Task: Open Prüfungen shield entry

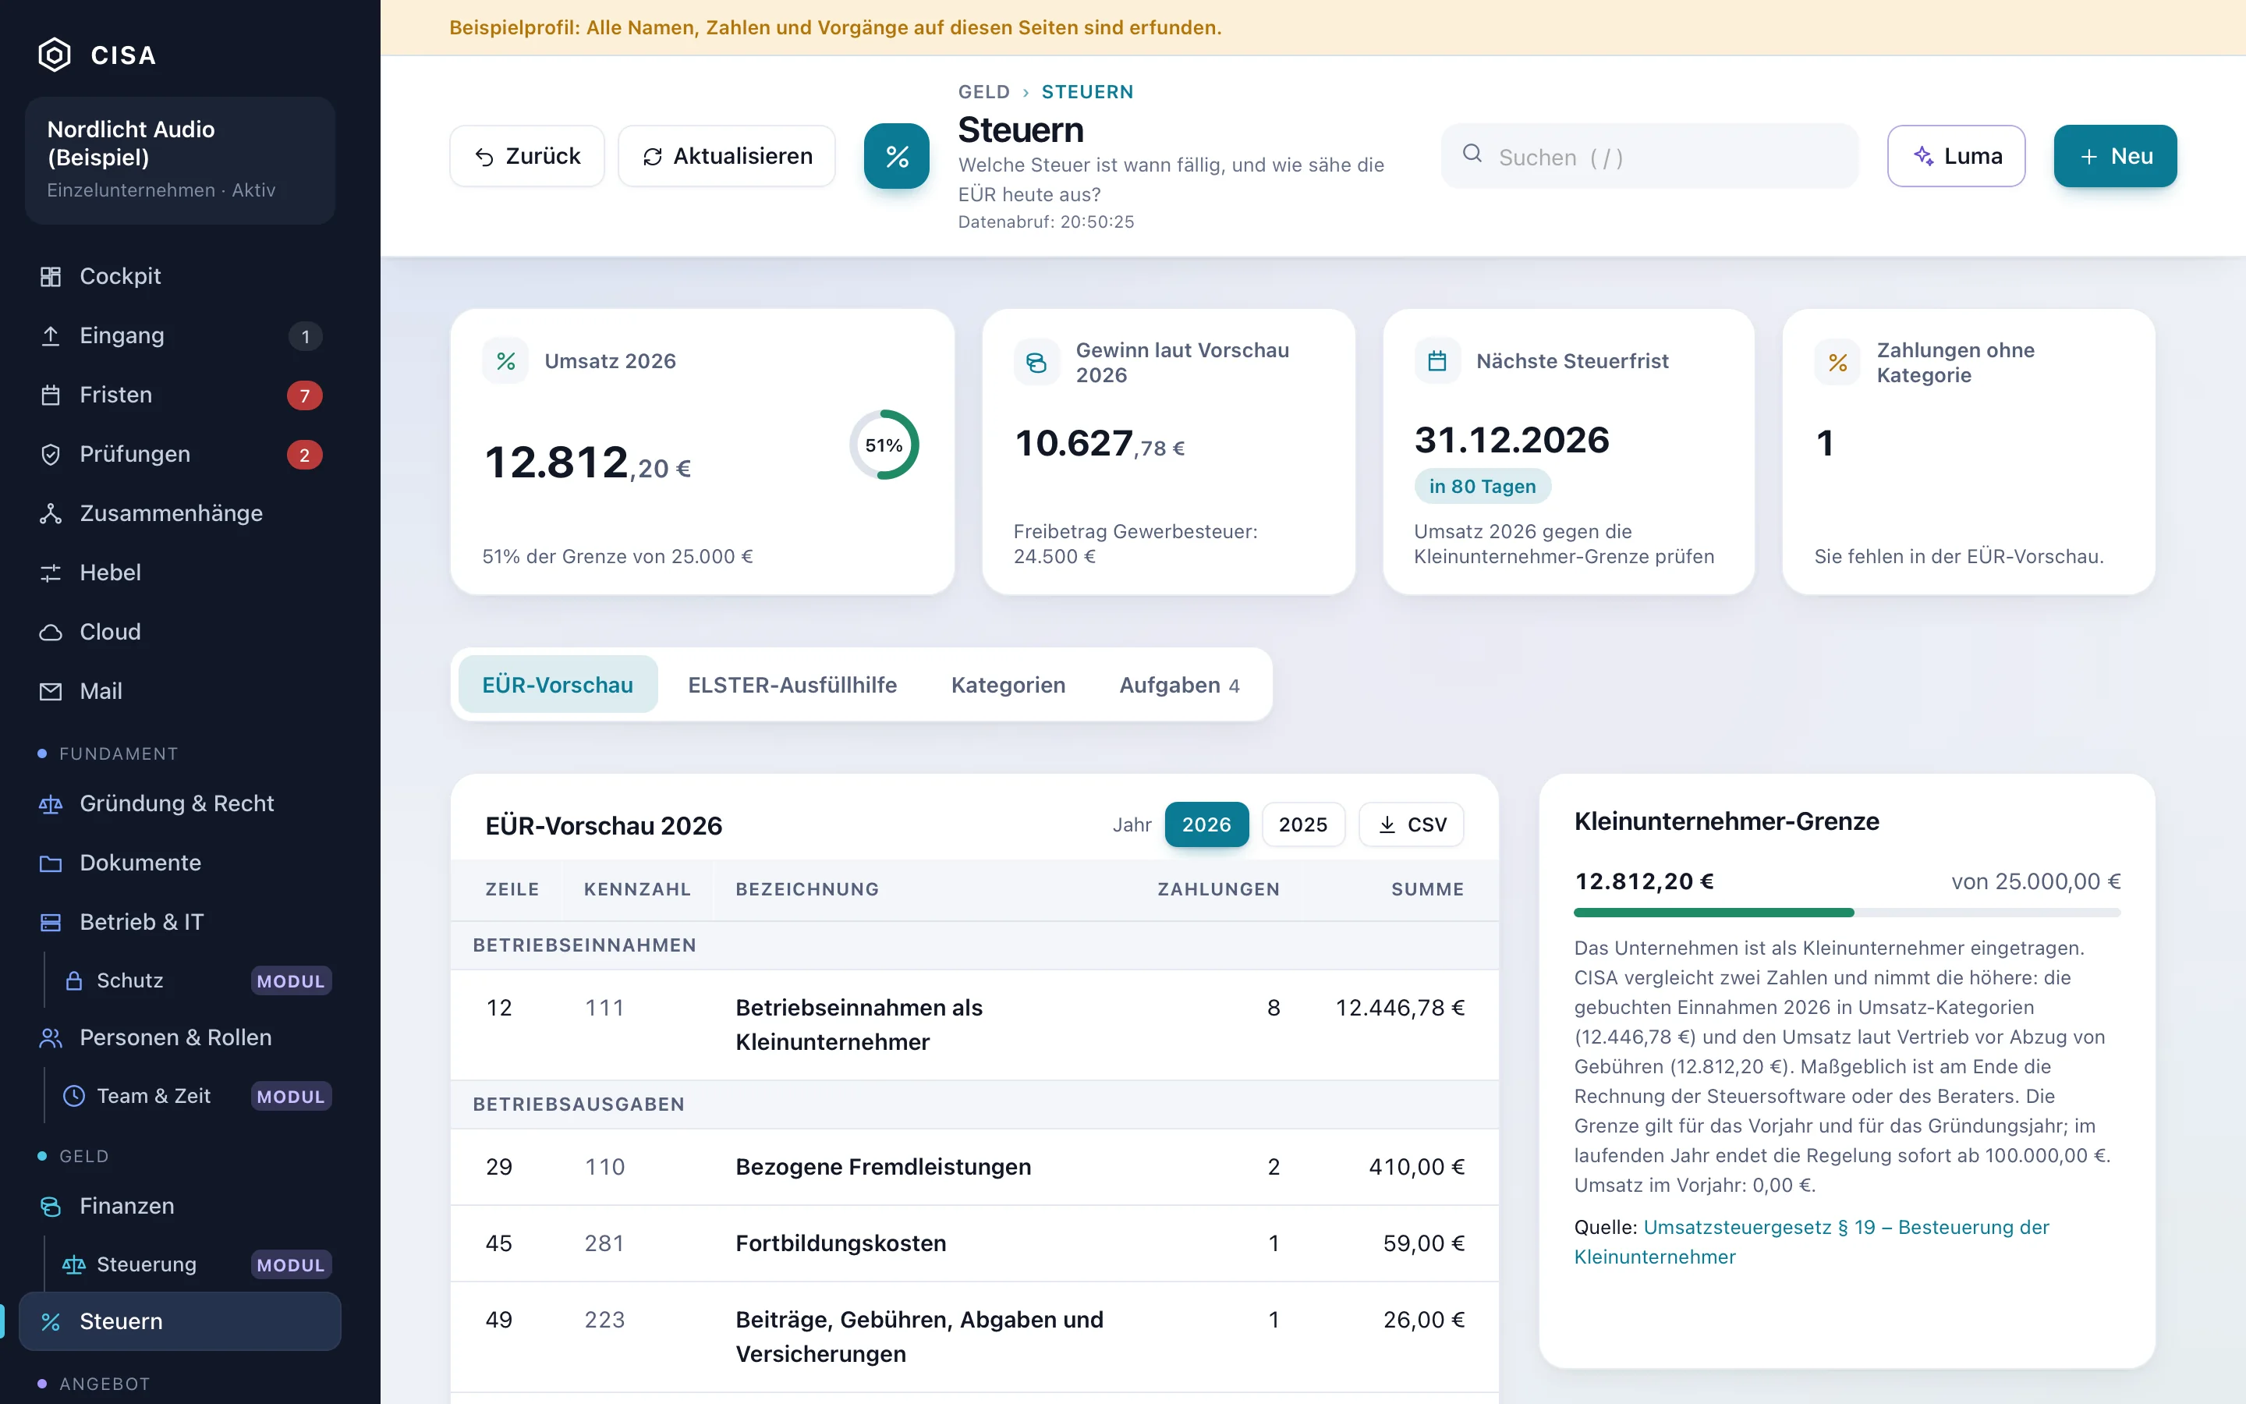Action: point(180,454)
